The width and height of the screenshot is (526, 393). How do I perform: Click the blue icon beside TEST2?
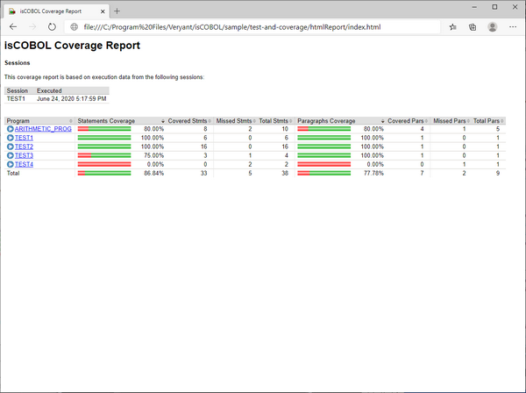[x=11, y=146]
